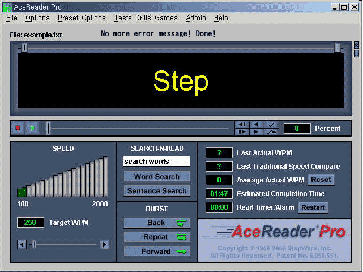Click the skip-forward-with-bar icon
This screenshot has width=363, height=272.
click(x=242, y=132)
